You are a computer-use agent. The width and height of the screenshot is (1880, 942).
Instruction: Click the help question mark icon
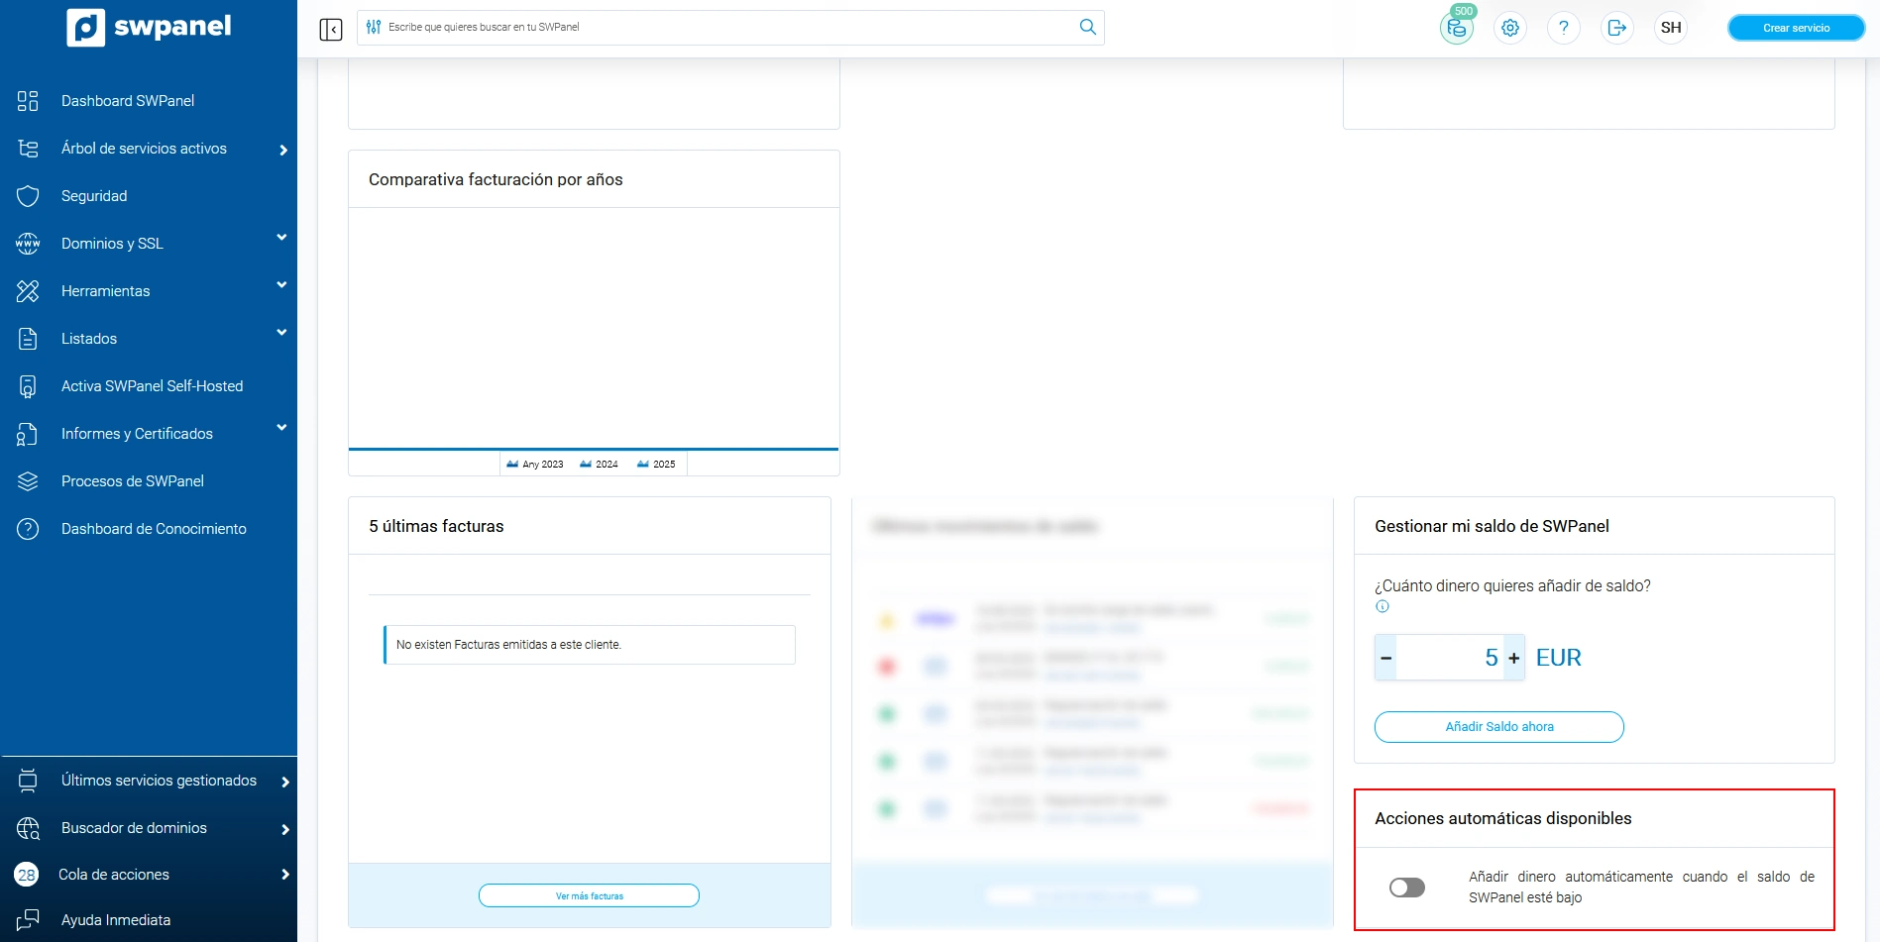[1563, 28]
